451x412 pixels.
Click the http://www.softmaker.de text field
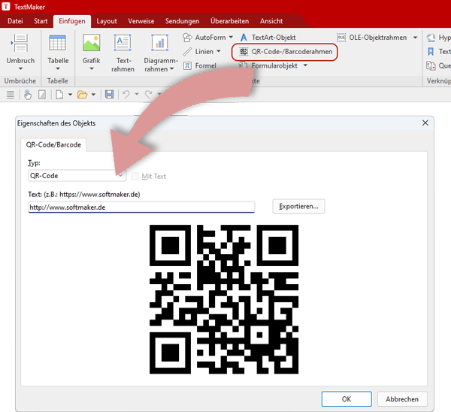pyautogui.click(x=141, y=208)
